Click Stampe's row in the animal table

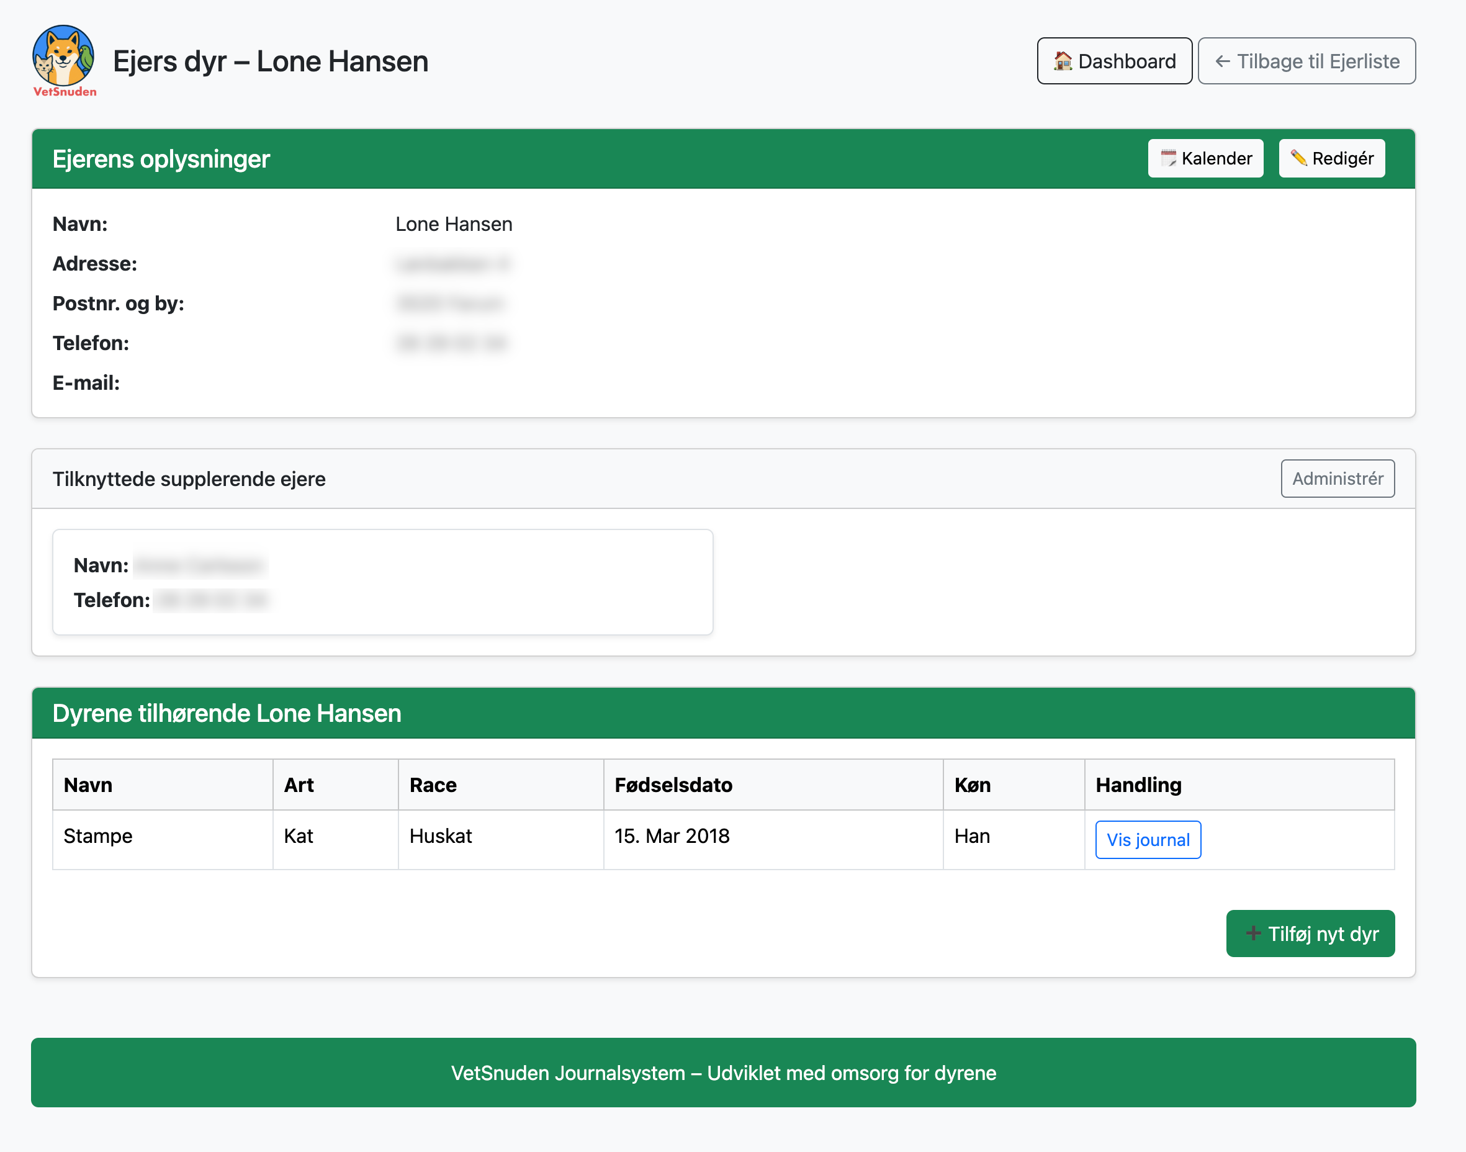472,836
